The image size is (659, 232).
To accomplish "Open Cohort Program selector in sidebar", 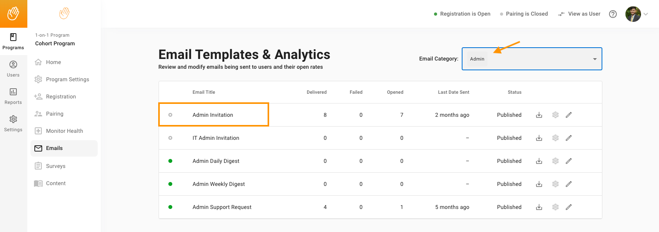I will pyautogui.click(x=55, y=43).
